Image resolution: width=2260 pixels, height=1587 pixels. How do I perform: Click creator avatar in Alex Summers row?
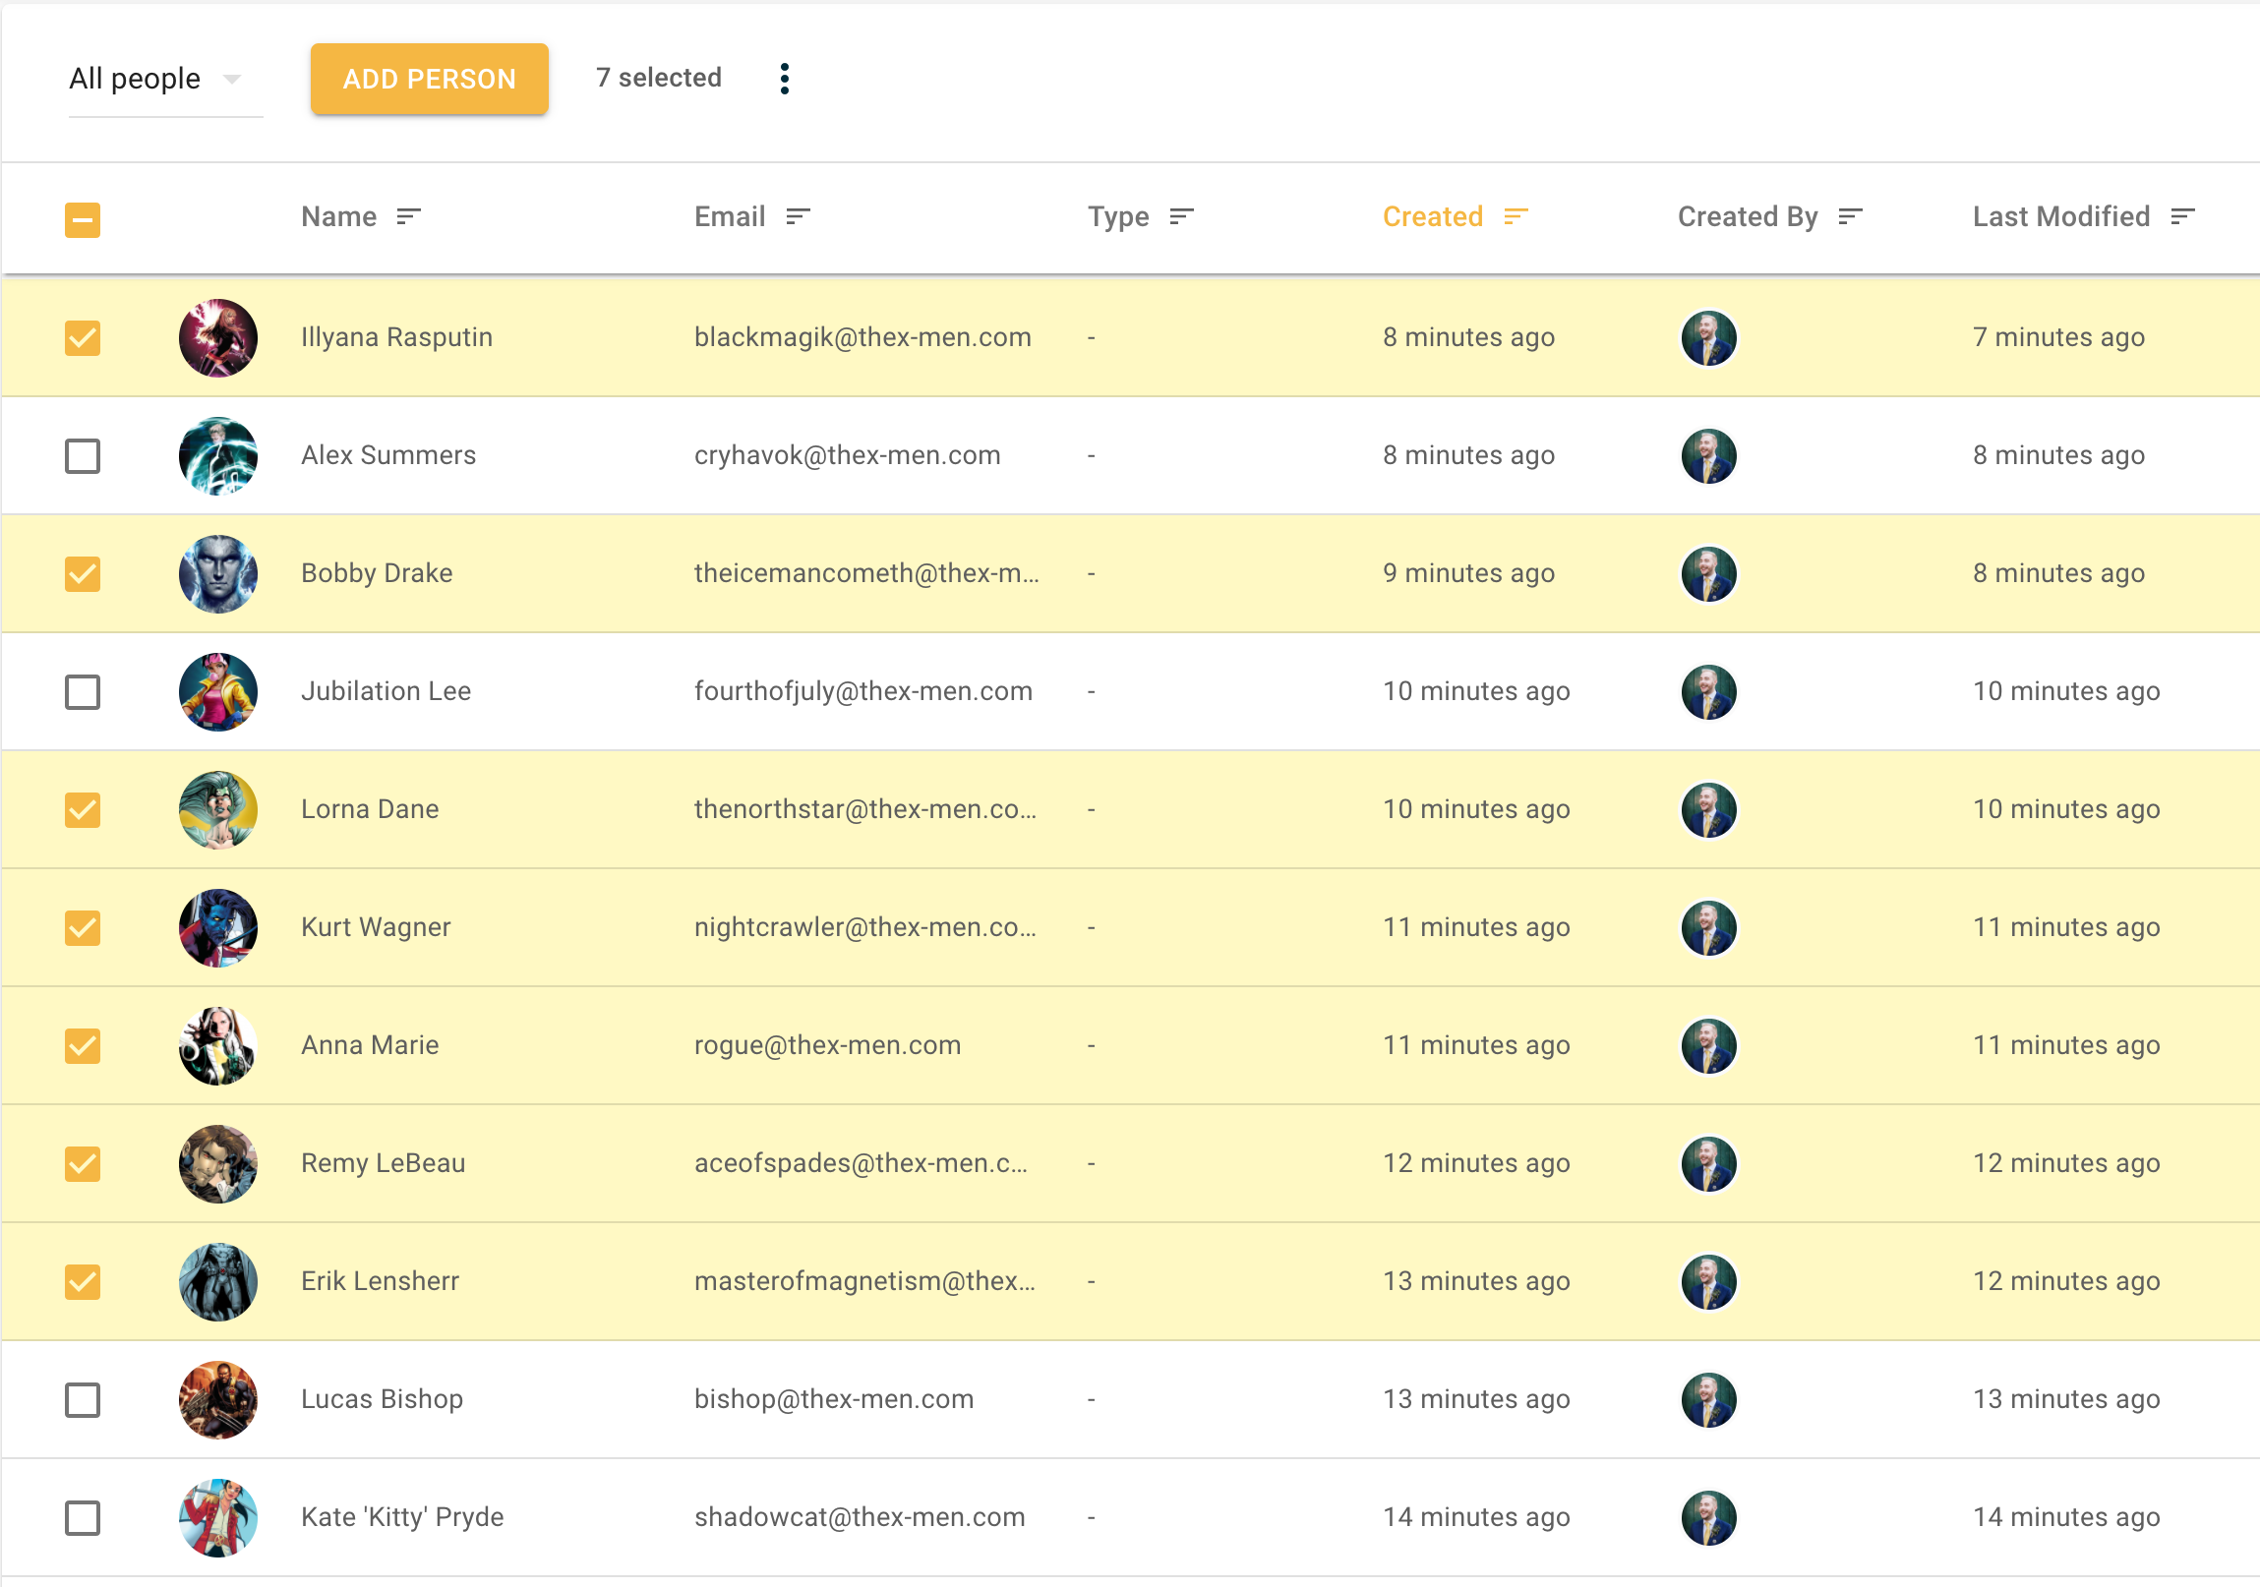[x=1709, y=455]
